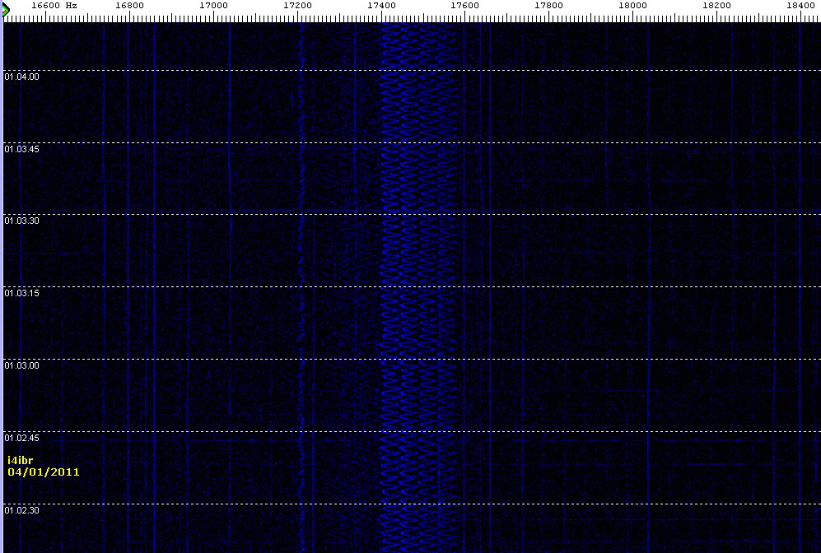
Task: Click the 17200 frequency scale label
Action: [297, 5]
